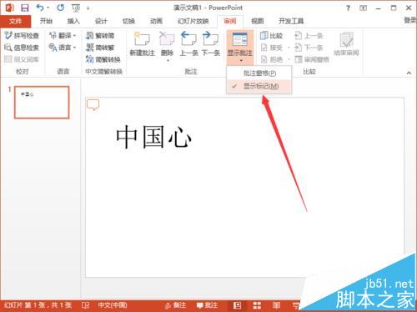This screenshot has width=417, height=312.
Task: Click the 接受 accept button
Action: (x=272, y=48)
